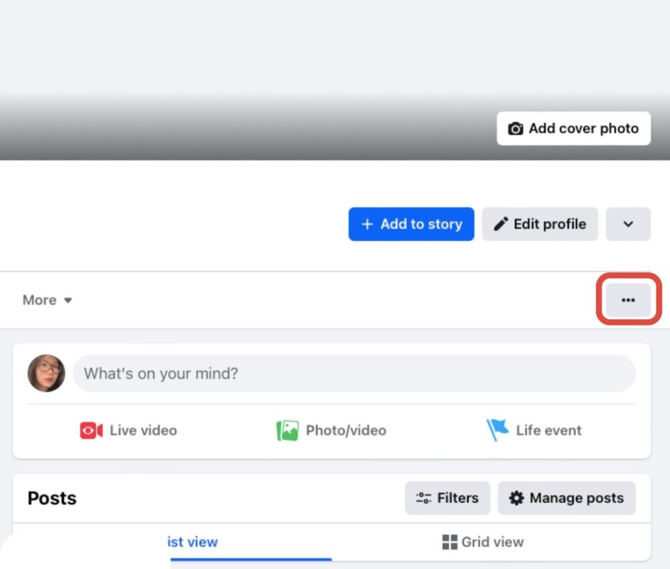Screen dimensions: 670x569
Task: Open the ellipsis actions menu
Action: point(627,300)
